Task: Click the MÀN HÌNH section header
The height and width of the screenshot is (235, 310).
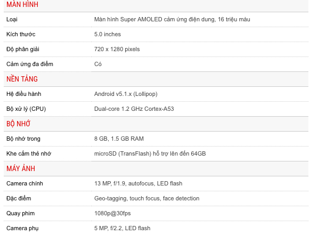Action: 22,4
